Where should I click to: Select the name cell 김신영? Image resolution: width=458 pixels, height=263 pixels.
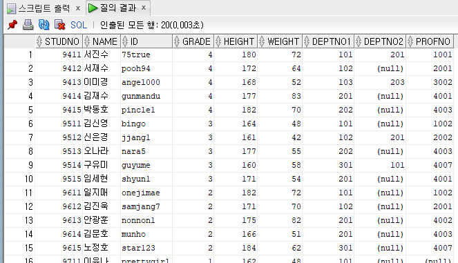(102, 124)
